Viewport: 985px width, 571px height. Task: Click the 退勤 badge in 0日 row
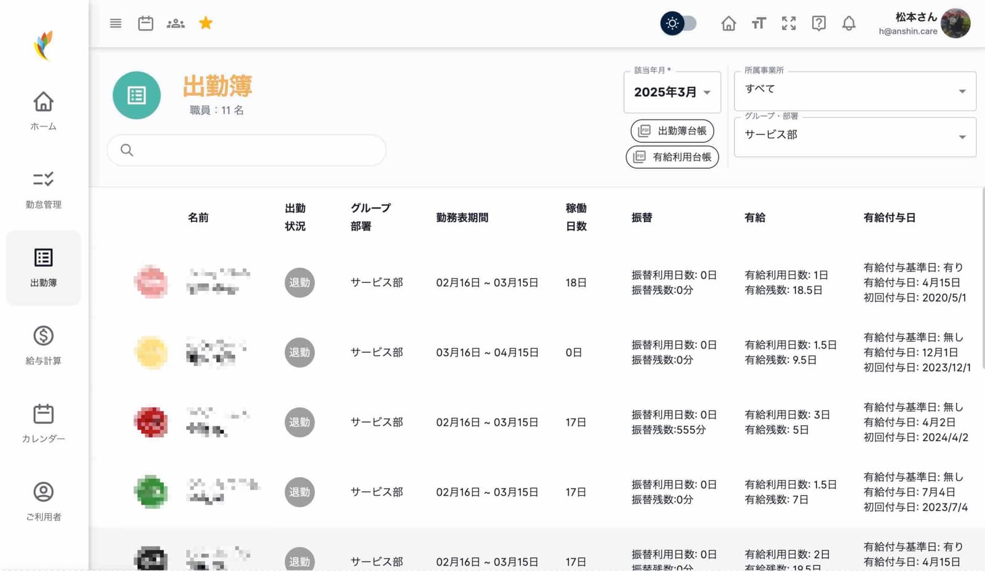(x=300, y=353)
